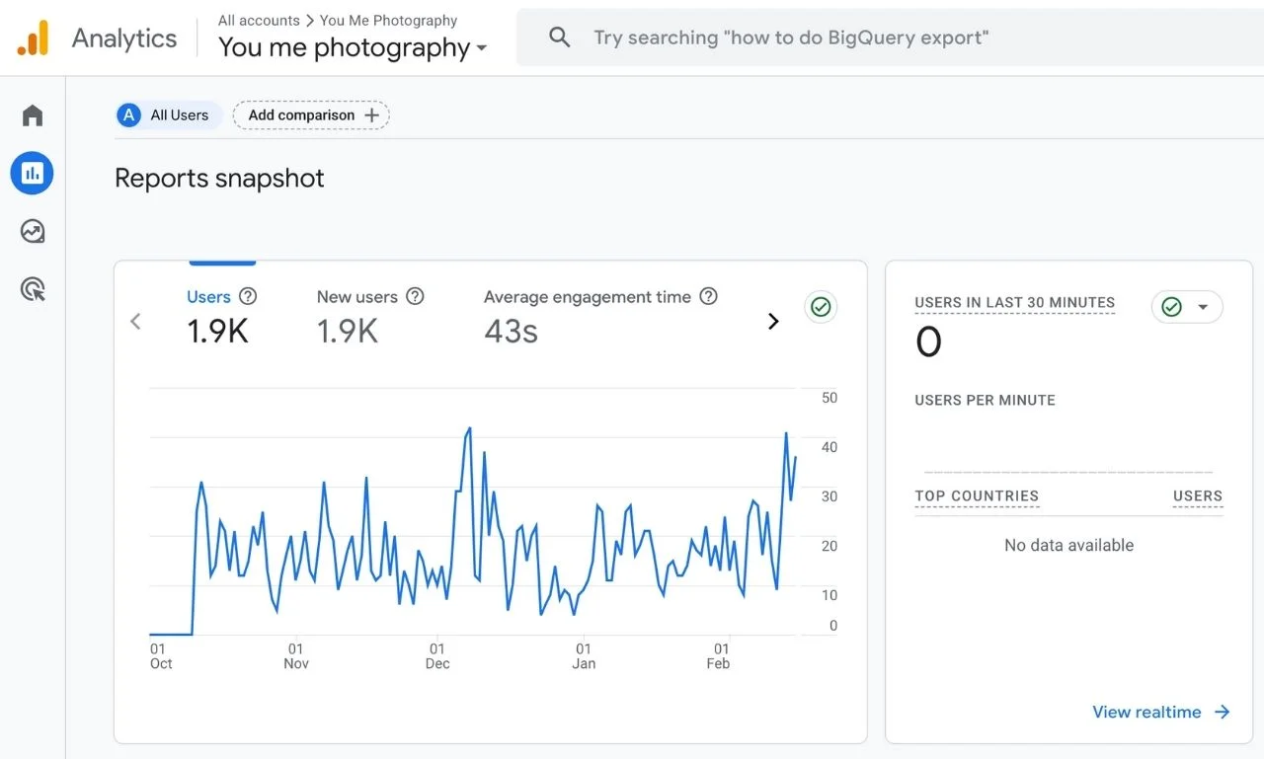Viewport: 1264px width, 759px height.
Task: Show next metrics with right chevron
Action: point(773,321)
